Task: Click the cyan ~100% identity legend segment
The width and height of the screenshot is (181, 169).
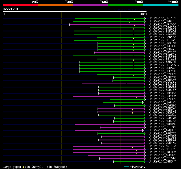Action: 161,5
